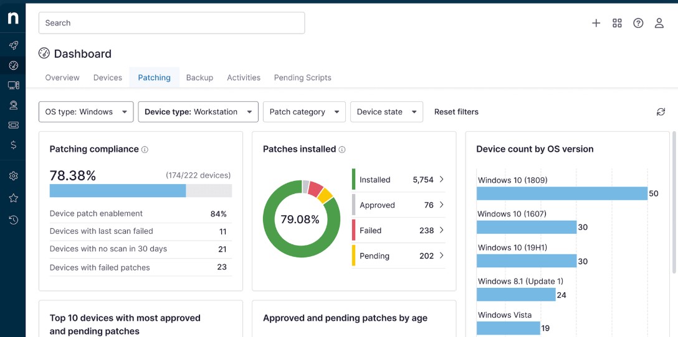This screenshot has height=337, width=678.
Task: Click the dollar sign icon in sidebar
Action: click(x=13, y=145)
